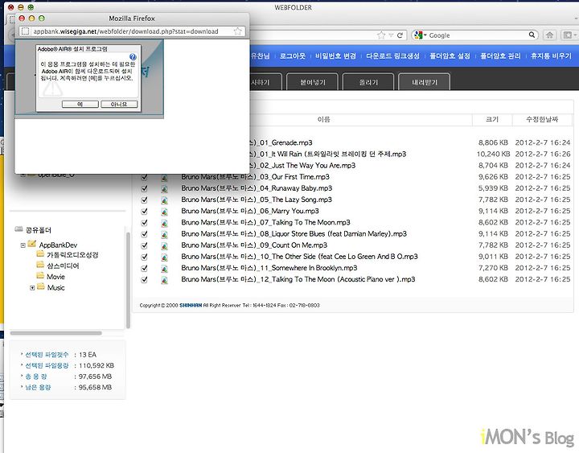This screenshot has height=453, width=579.
Task: Click the file icon of 11_Somewhere In Brooklyn.mp3
Action: coord(164,269)
